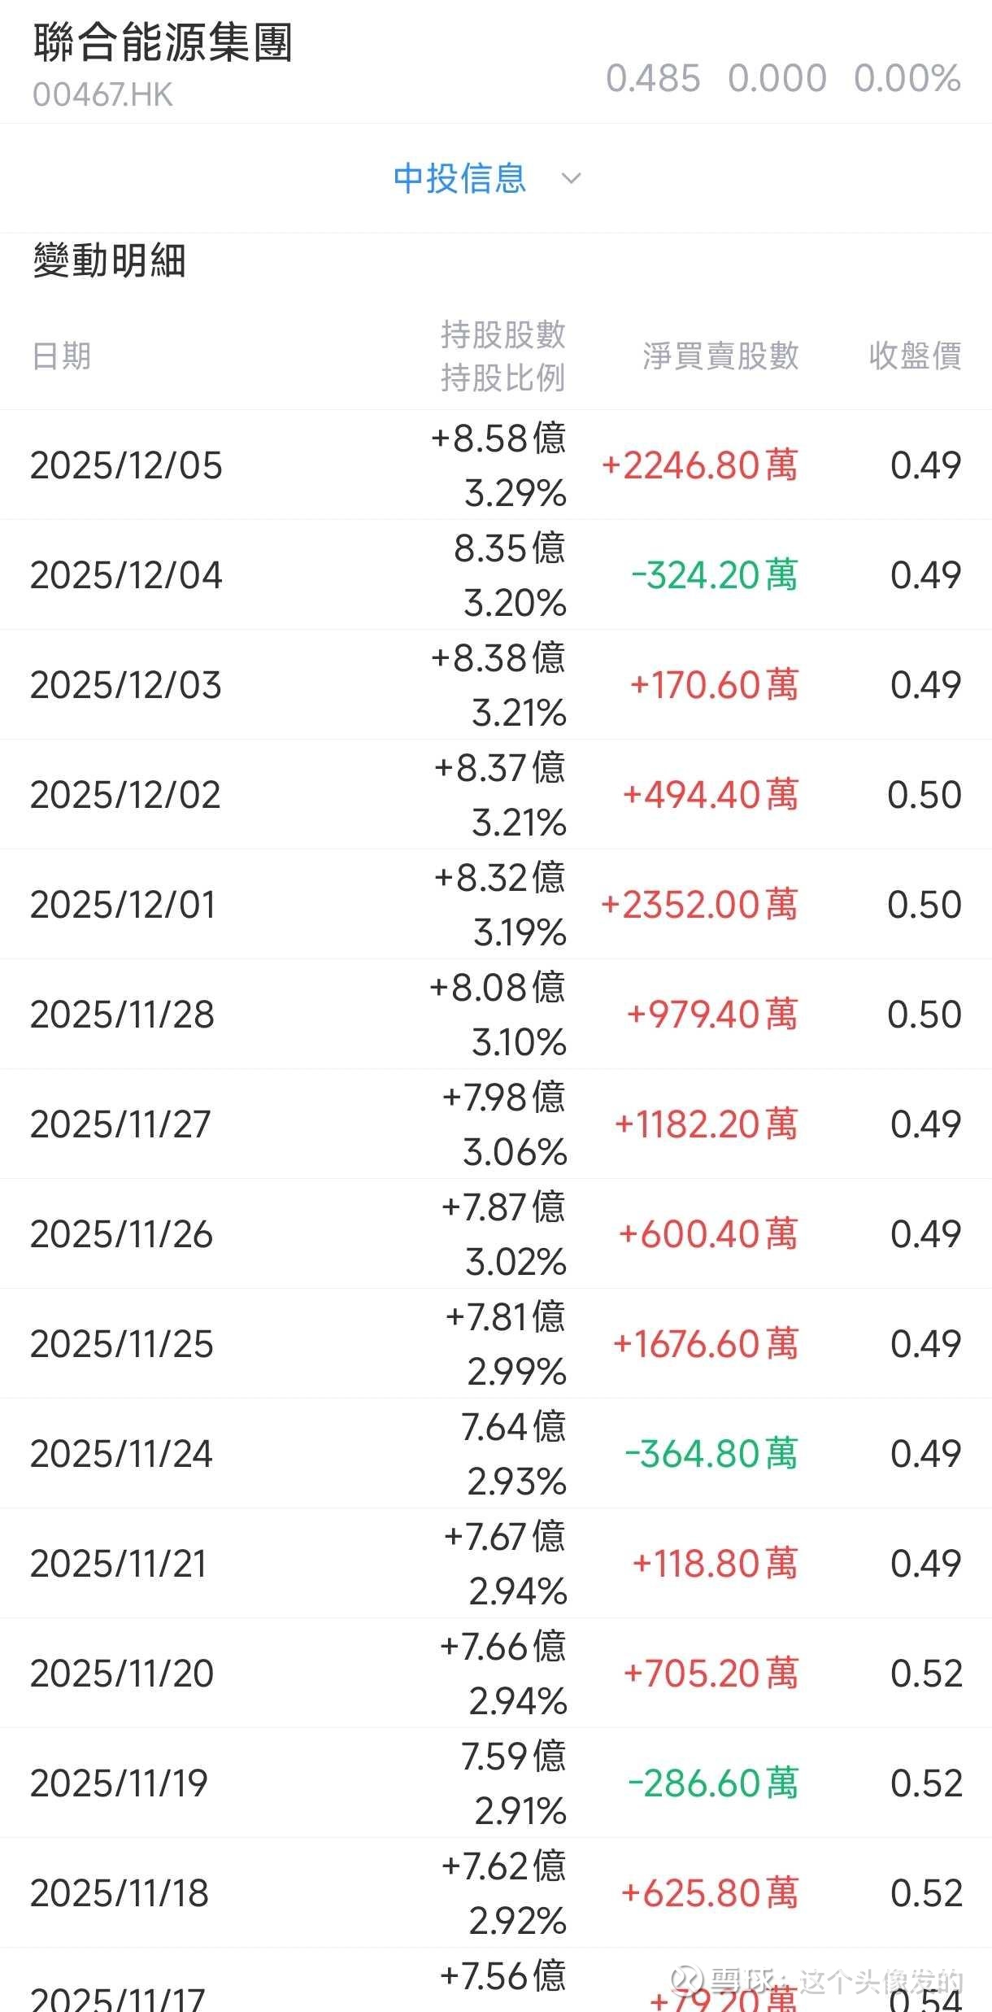The height and width of the screenshot is (2012, 992).
Task: Tap the 0.485 current price
Action: pyautogui.click(x=653, y=79)
